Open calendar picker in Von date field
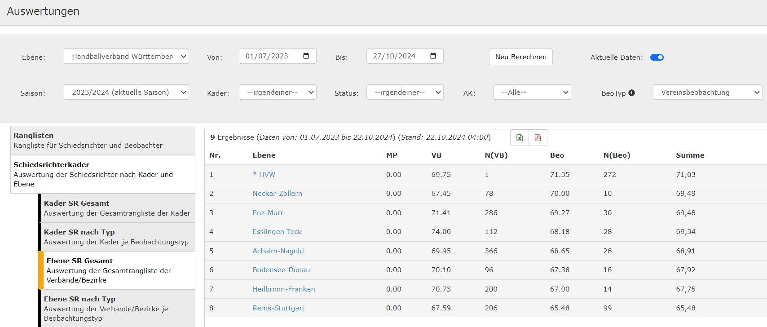This screenshot has height=327, width=767. (x=306, y=56)
